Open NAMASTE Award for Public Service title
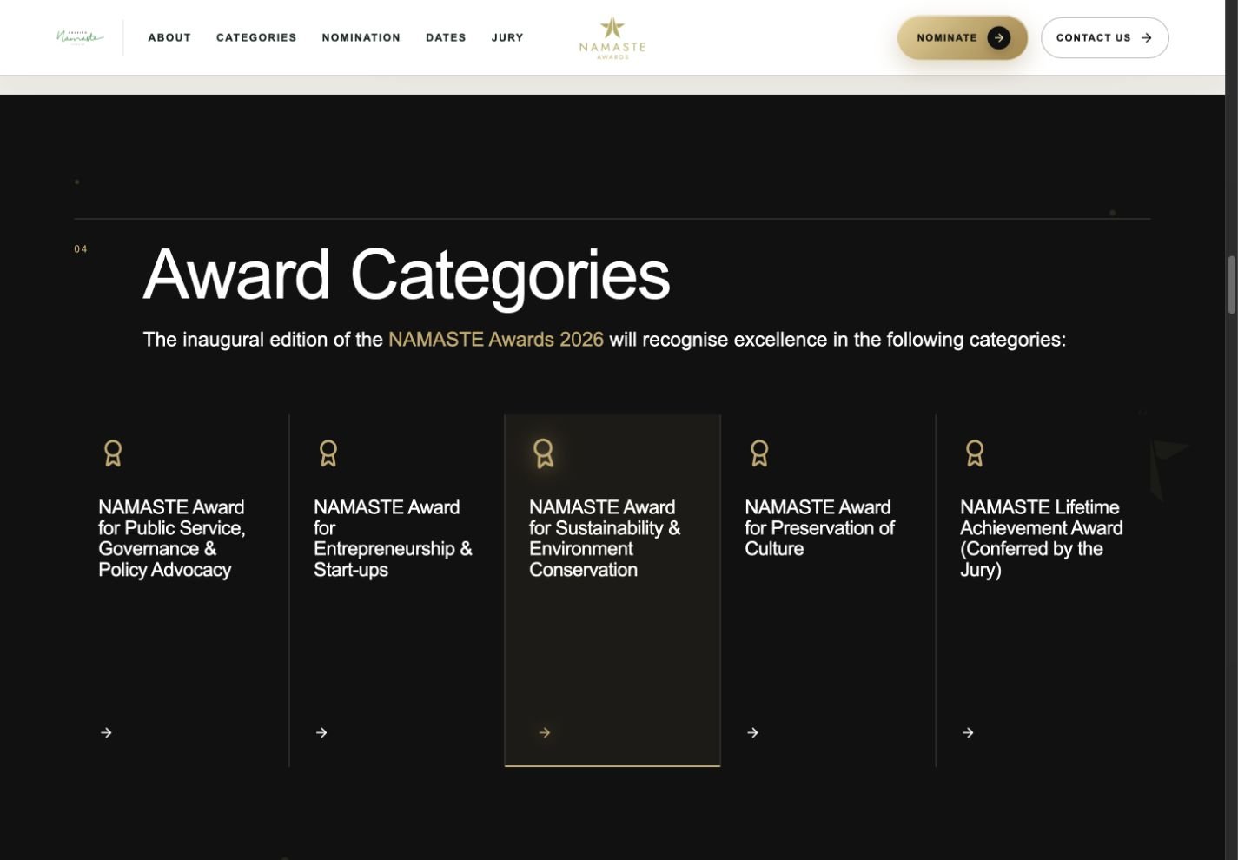 [172, 539]
